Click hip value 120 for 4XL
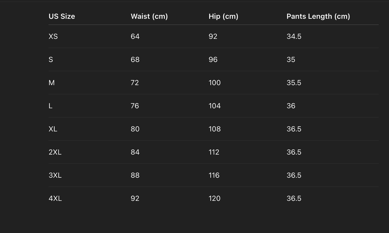 (x=215, y=198)
